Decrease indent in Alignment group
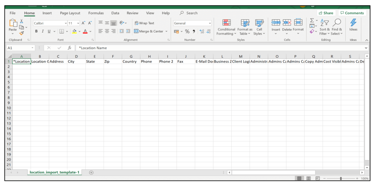376x186 pixels. click(122, 31)
